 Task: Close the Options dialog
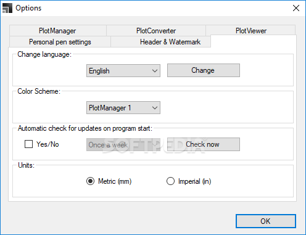(296, 8)
